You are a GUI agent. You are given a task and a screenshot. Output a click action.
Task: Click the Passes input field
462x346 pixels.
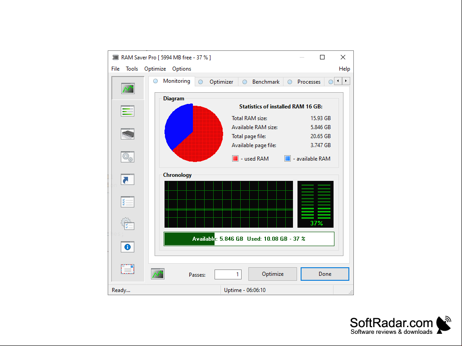tap(228, 274)
